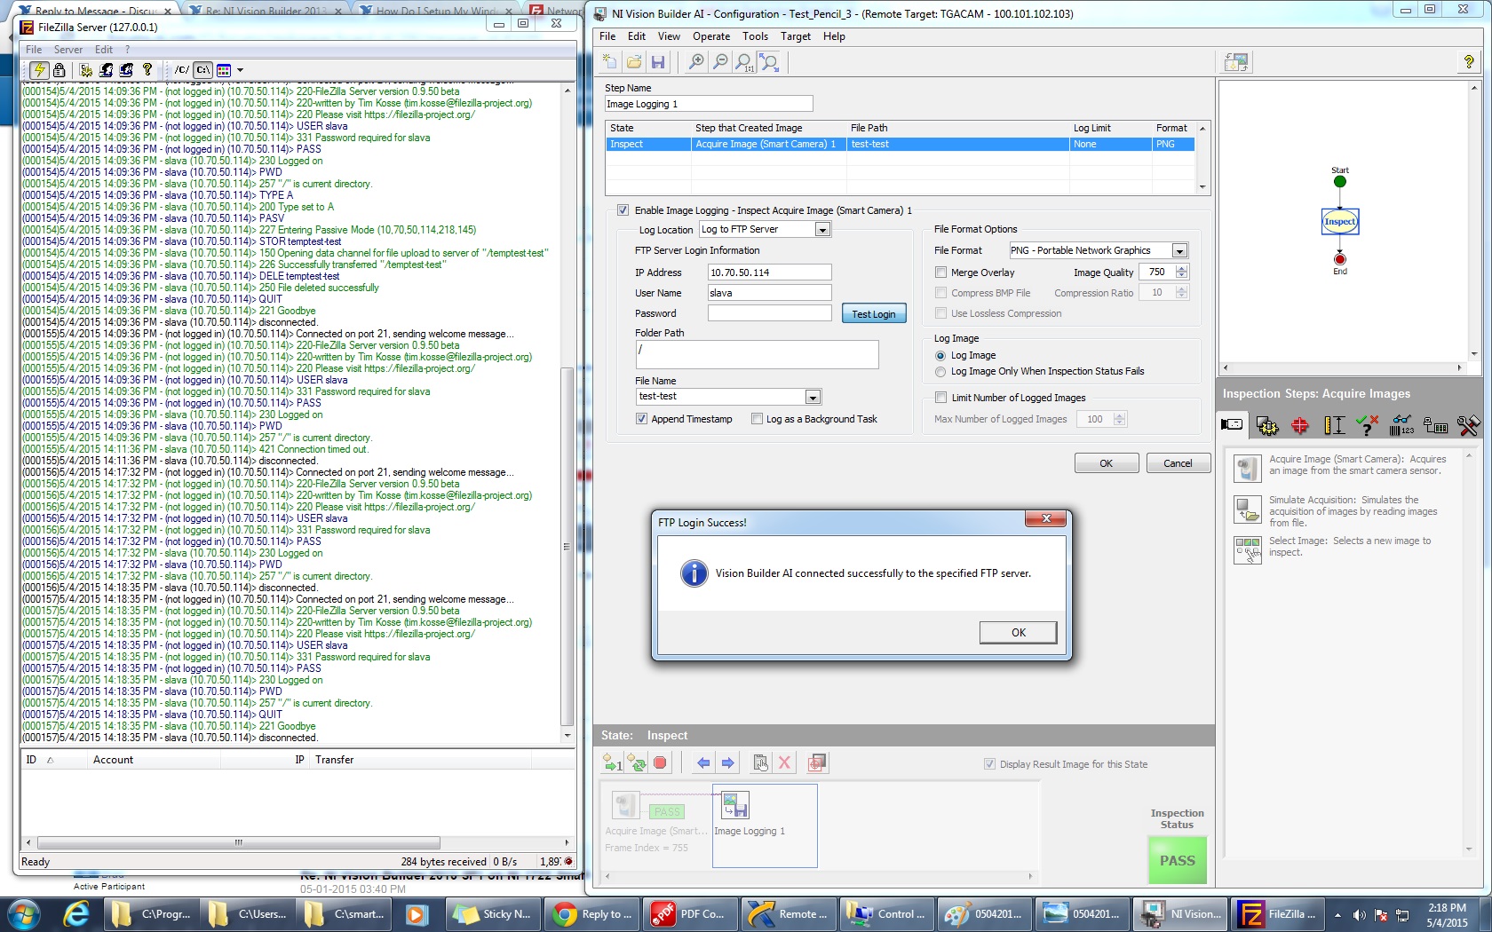Click the Open Inspection folder icon
This screenshot has height=932, width=1492.
click(x=634, y=61)
